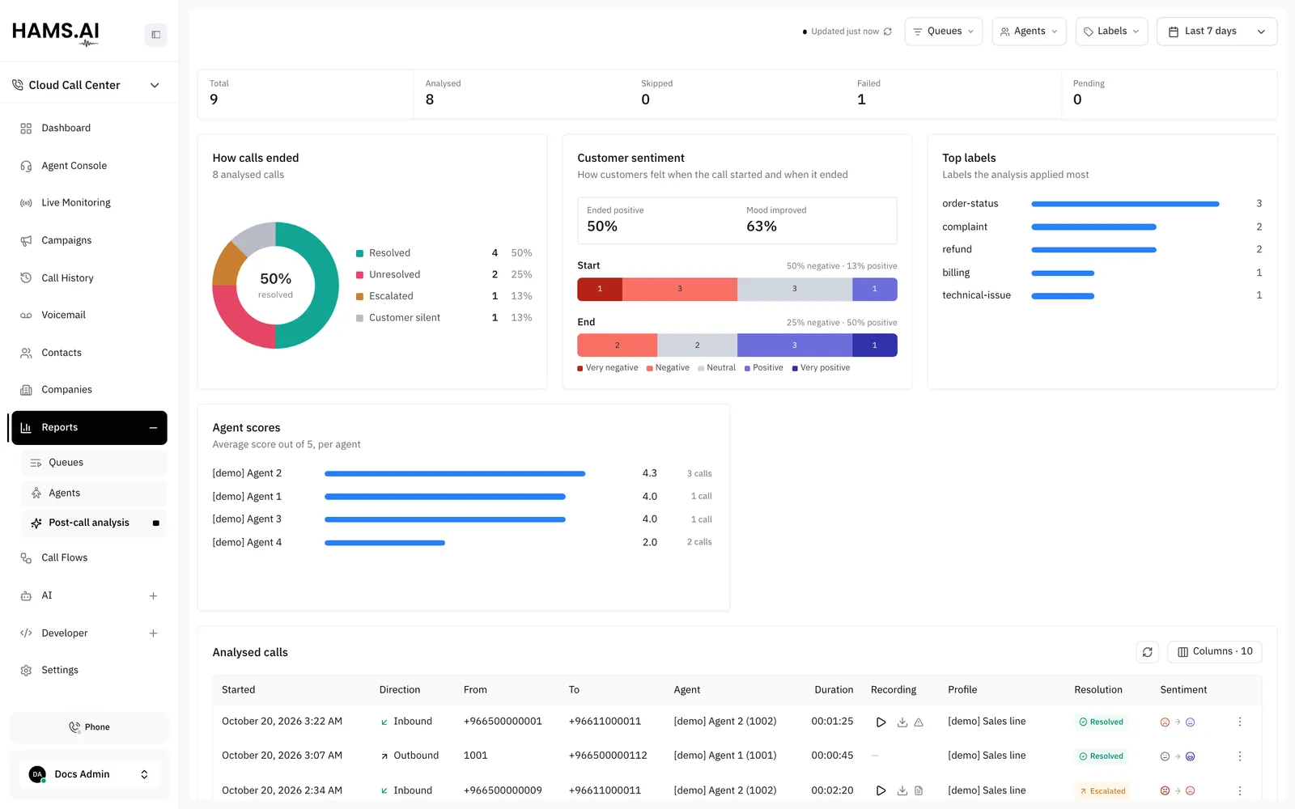1295x809 pixels.
Task: Click warning icon on the 3:22 AM call
Action: pos(919,722)
